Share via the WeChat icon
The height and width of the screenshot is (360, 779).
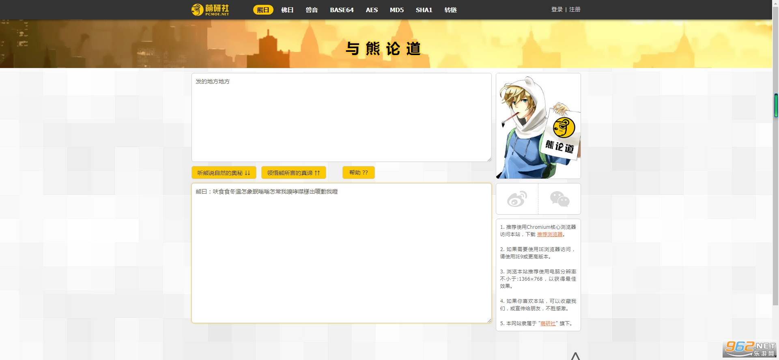(x=560, y=199)
